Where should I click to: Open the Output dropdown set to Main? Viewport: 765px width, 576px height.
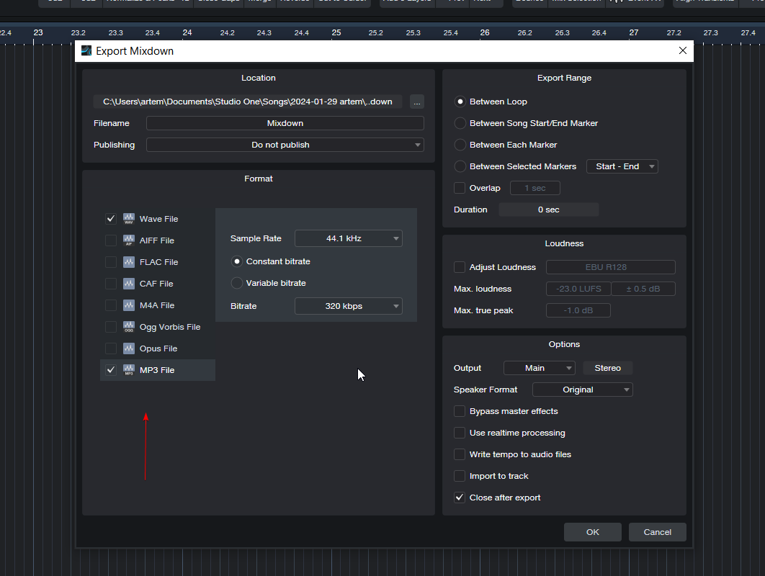539,368
